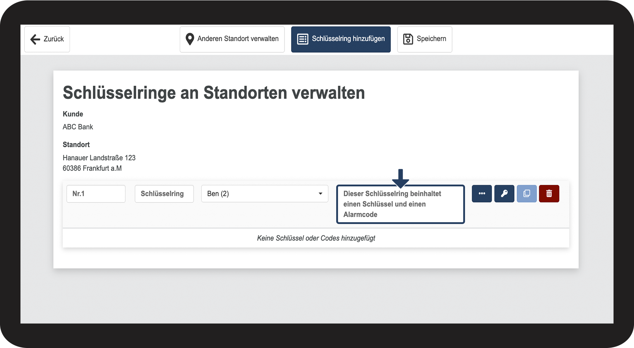
Task: Open more options via the ellipsis icon
Action: (482, 194)
